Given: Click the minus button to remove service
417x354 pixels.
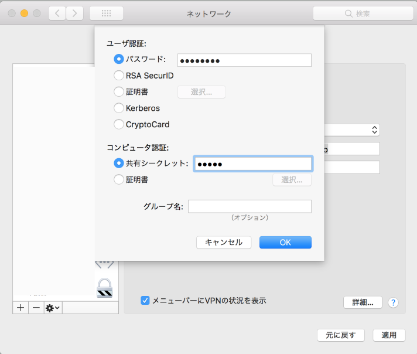Looking at the screenshot, I should [x=36, y=307].
